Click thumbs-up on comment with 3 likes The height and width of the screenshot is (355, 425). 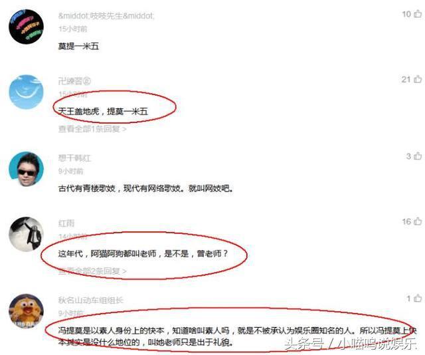coord(418,156)
